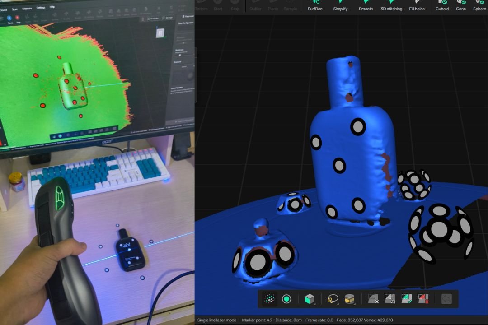Click 'Frame rate: 0.0' status entry
The width and height of the screenshot is (488, 325).
tap(319, 320)
